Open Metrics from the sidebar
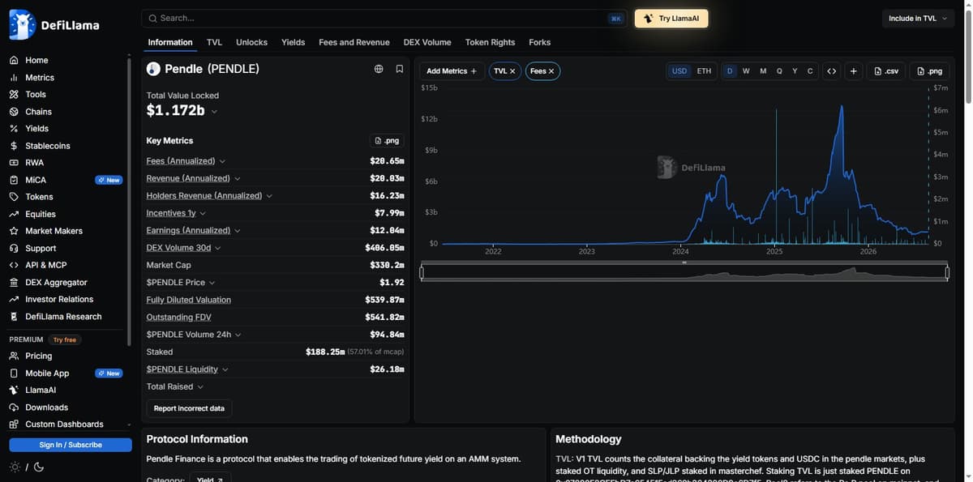Image resolution: width=973 pixels, height=482 pixels. coord(39,78)
